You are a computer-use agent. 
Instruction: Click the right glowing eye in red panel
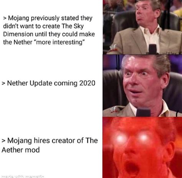(144, 138)
